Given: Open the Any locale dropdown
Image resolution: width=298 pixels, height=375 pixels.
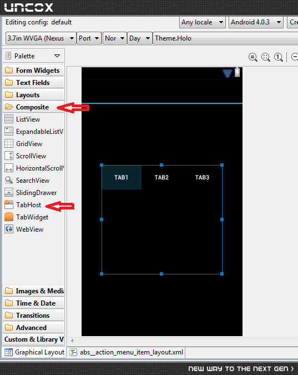Looking at the screenshot, I should [x=203, y=22].
